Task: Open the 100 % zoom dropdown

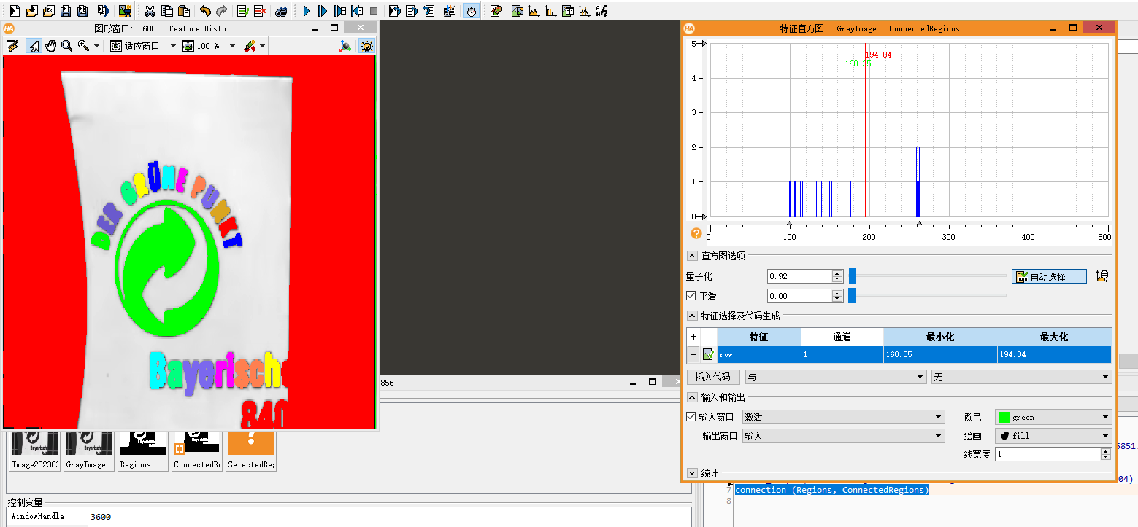Action: (x=232, y=46)
